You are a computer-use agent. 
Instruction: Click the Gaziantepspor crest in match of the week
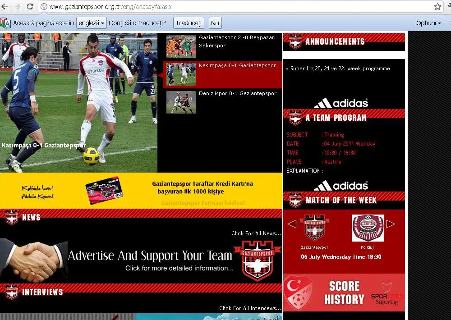315,228
